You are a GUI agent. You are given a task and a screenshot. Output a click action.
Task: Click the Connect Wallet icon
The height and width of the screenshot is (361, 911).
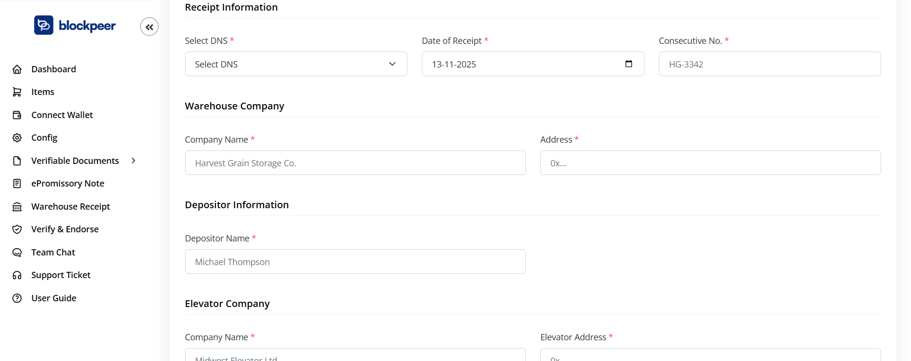coord(17,115)
